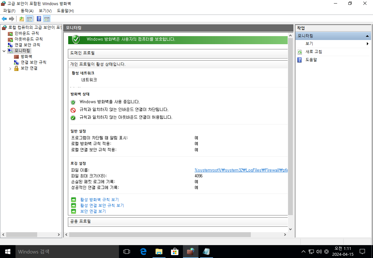This screenshot has height=258, width=373.
Task: Open 방화벽 under 모니터링
Action: coord(26,56)
